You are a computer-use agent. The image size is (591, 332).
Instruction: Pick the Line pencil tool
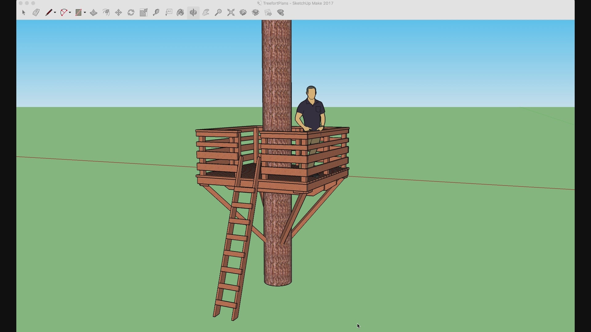click(x=49, y=13)
